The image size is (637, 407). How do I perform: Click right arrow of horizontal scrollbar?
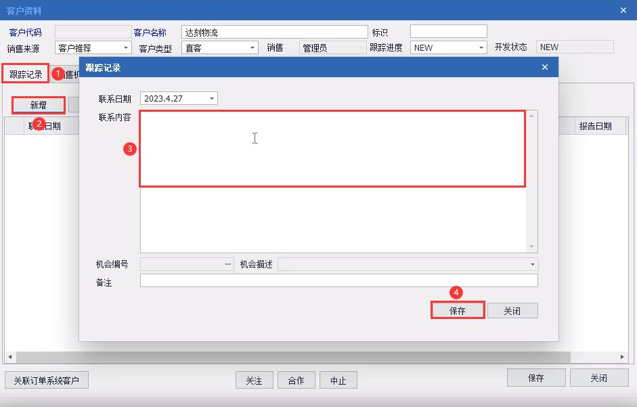[622, 357]
